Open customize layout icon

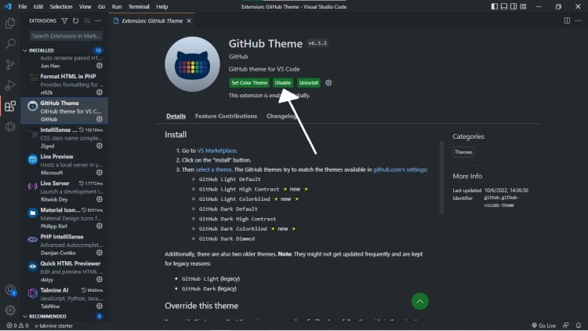[523, 6]
